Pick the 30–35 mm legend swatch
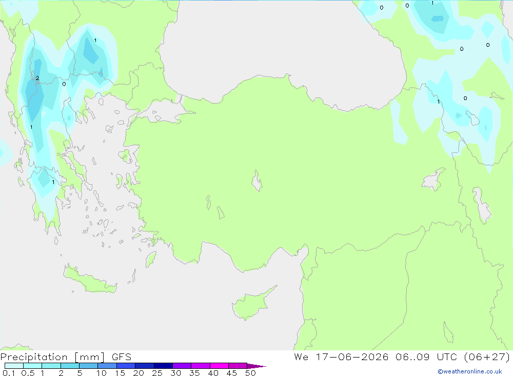 tap(182, 366)
